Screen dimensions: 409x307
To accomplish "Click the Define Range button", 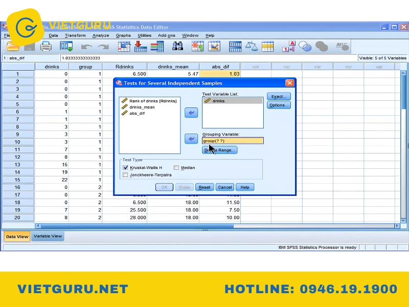I will [x=220, y=150].
